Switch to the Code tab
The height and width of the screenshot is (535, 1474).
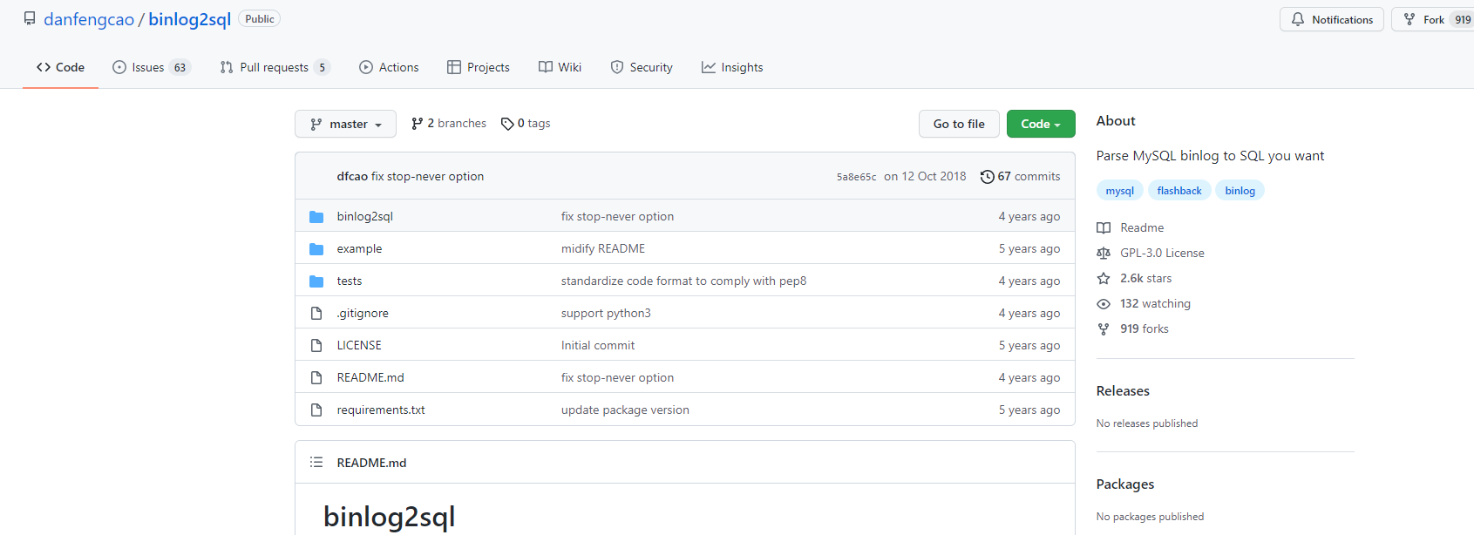coord(60,67)
